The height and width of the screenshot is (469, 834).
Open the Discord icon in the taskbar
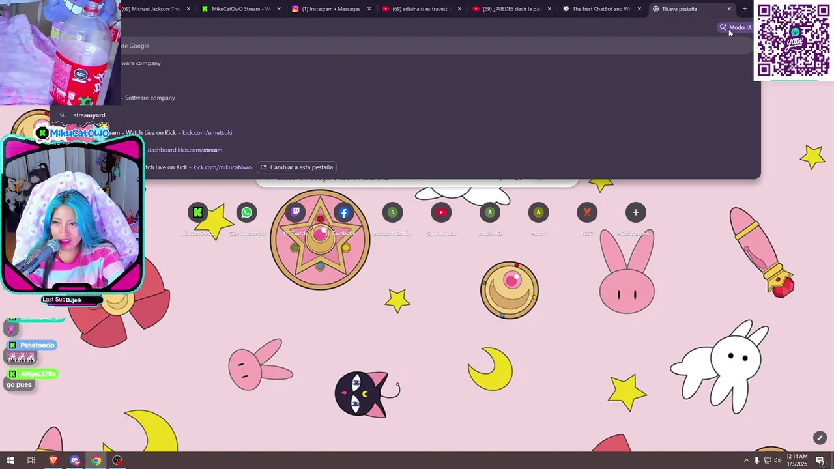click(75, 461)
